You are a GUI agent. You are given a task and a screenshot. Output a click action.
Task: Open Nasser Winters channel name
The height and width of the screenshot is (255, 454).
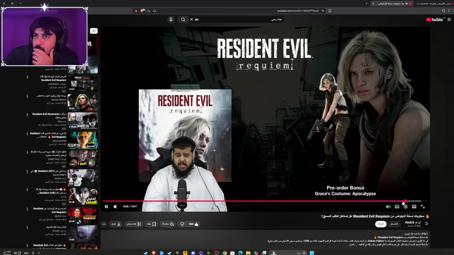[59, 100]
